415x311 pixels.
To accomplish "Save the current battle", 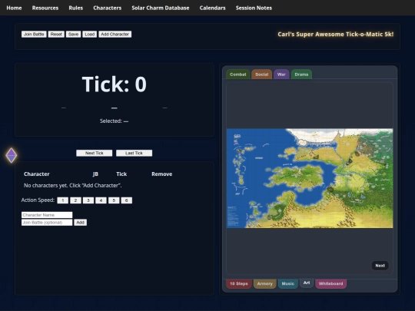I will tap(73, 35).
